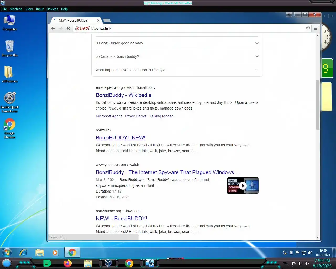This screenshot has height=269, width=336.
Task: Follow the Prody Parrot sublink
Action: [136, 116]
